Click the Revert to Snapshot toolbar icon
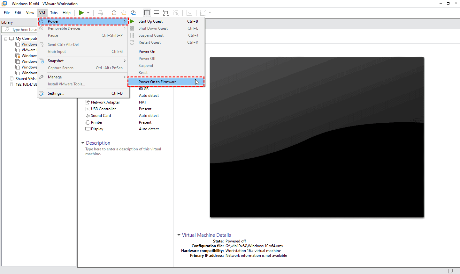Image resolution: width=460 pixels, height=274 pixels. 124,13
